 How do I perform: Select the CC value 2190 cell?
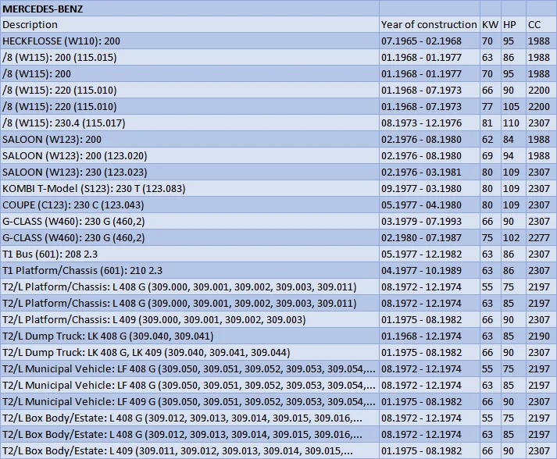click(541, 336)
